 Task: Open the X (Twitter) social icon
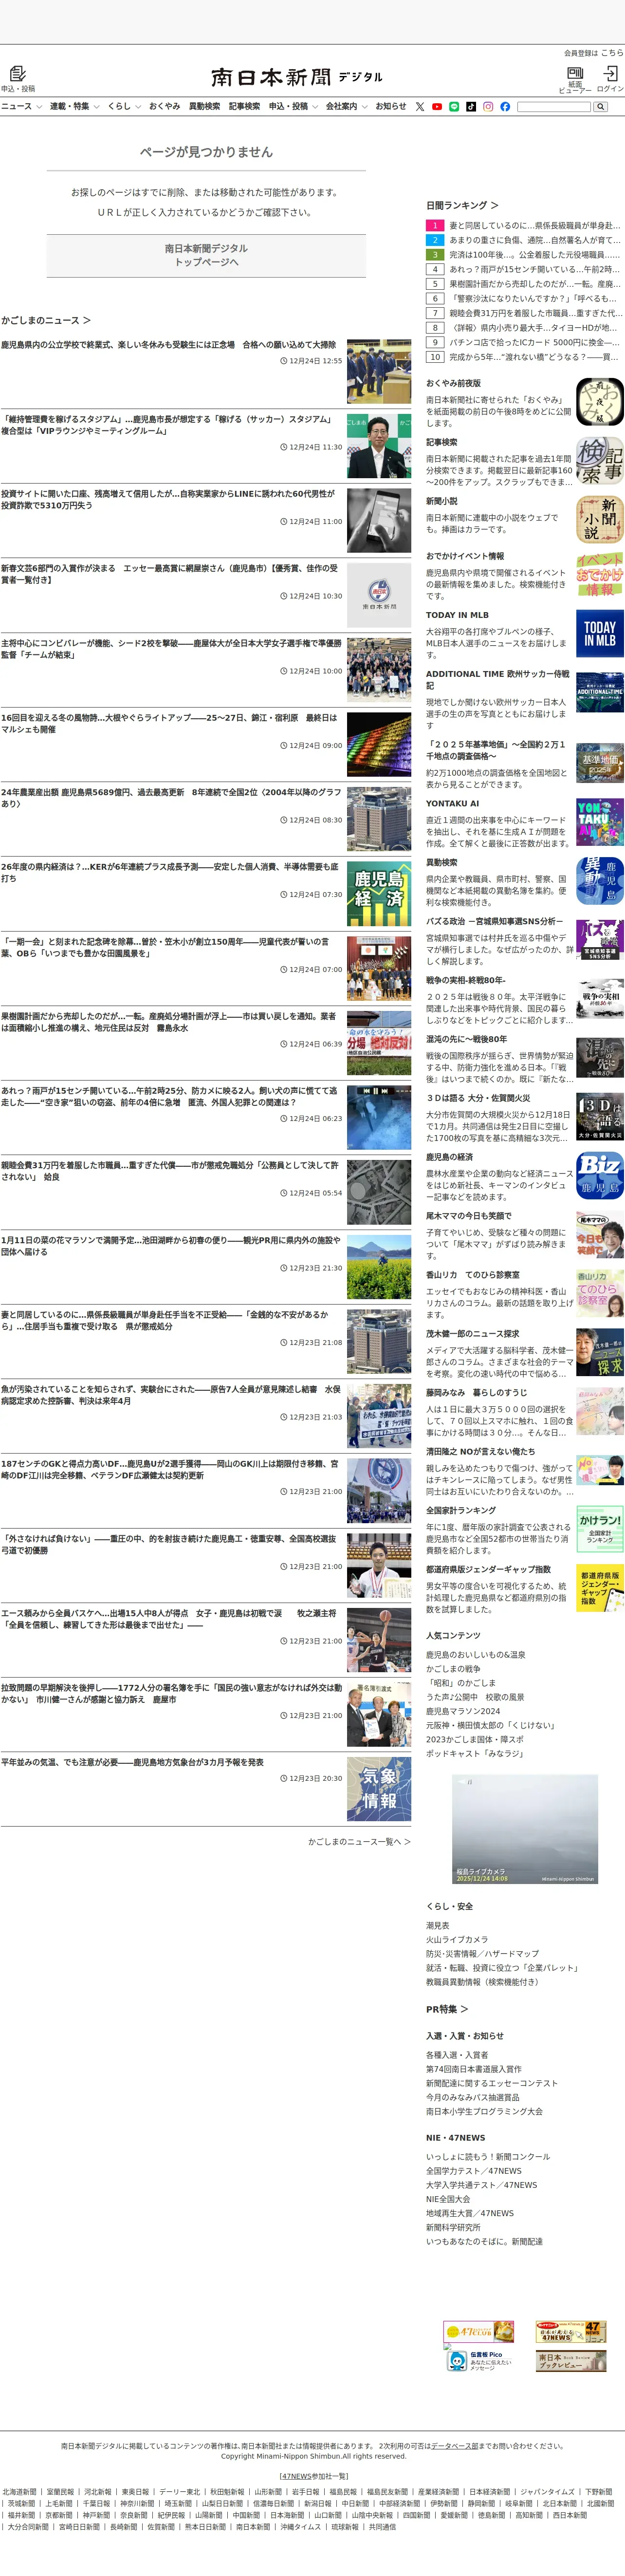[x=420, y=106]
